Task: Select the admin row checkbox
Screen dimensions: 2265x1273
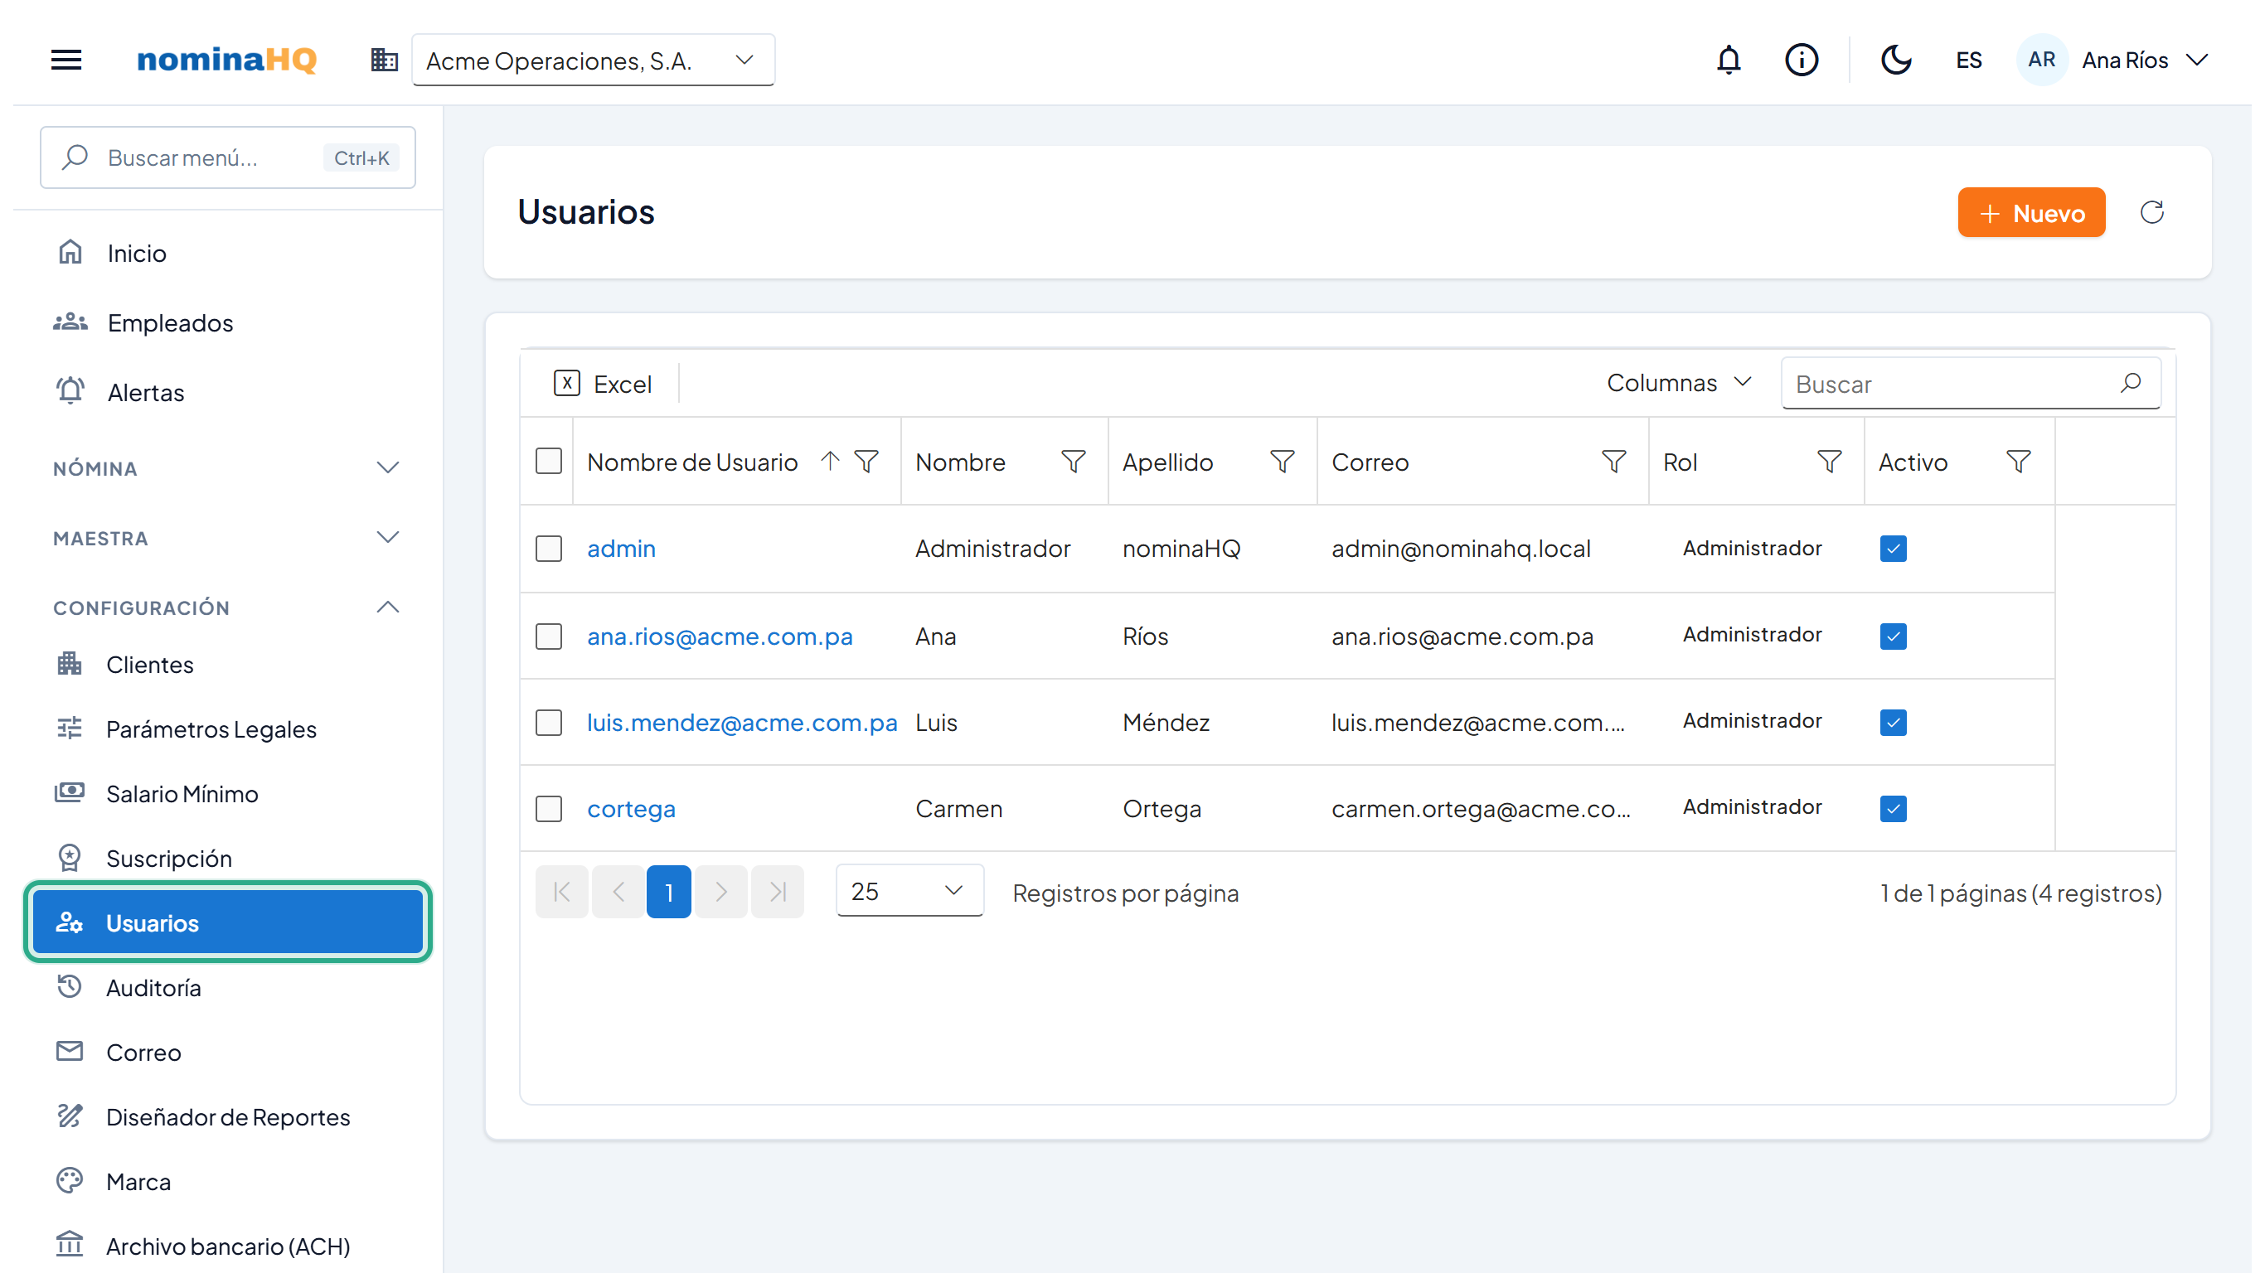Action: tap(549, 549)
